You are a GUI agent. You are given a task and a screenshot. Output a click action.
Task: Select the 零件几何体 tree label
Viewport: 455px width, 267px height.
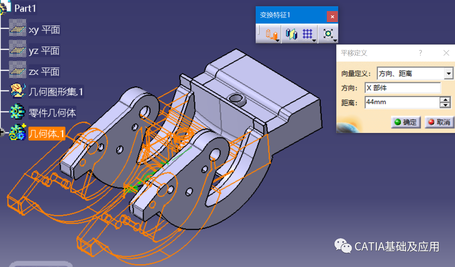click(x=52, y=113)
